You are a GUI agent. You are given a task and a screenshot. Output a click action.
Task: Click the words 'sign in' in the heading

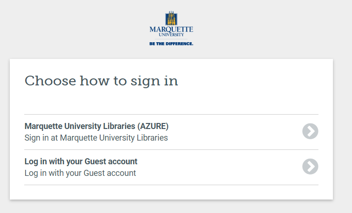tap(156, 81)
